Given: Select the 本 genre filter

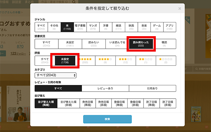Looking at the screenshot, I should (x=67, y=27).
